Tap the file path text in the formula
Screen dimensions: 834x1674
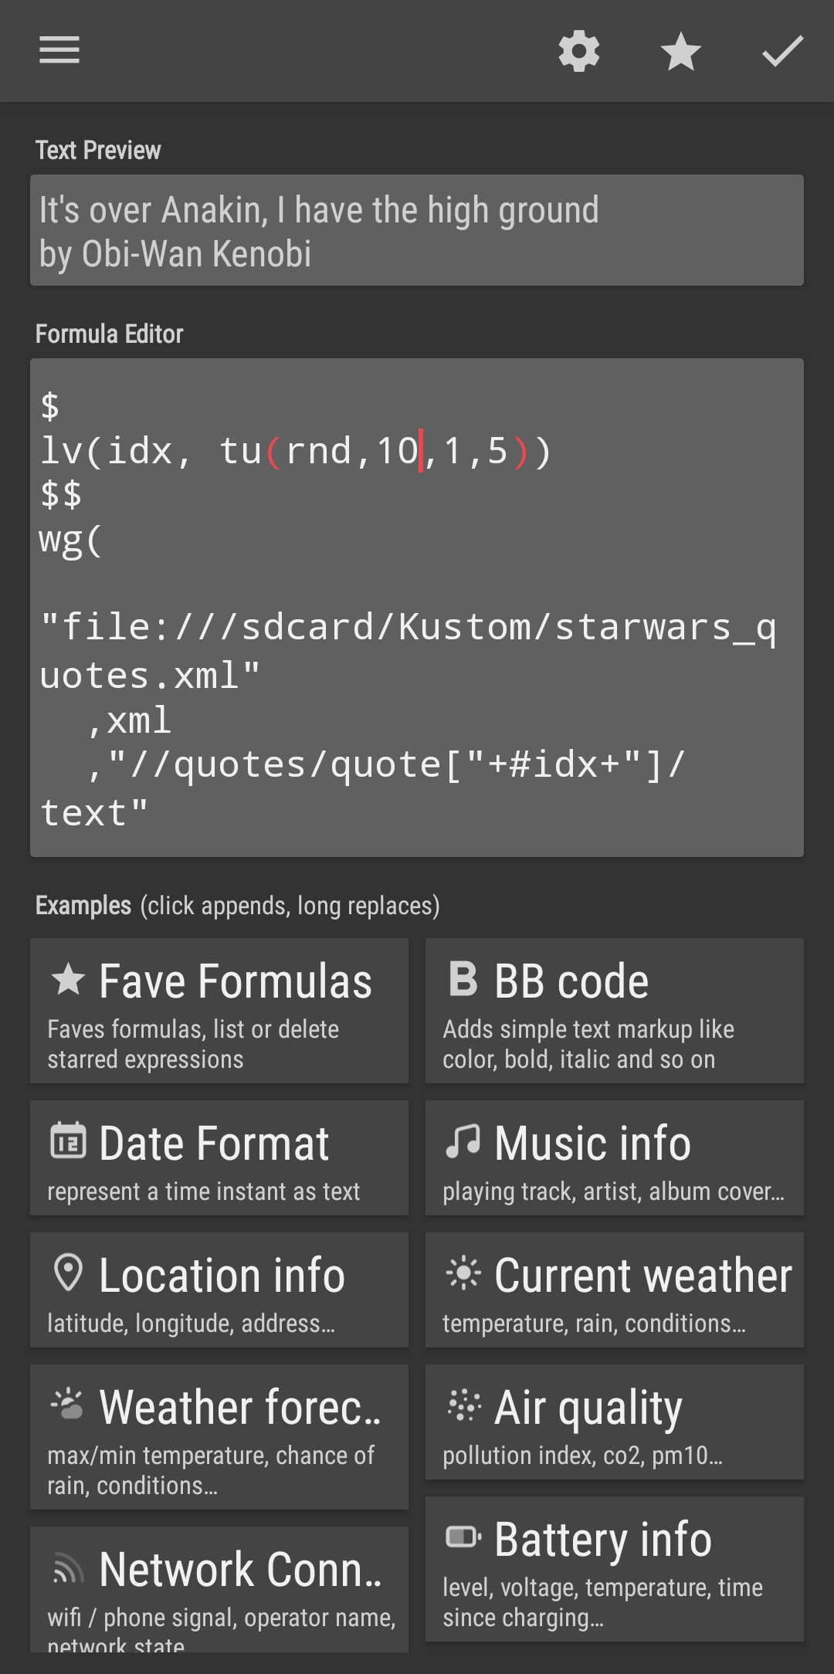tap(408, 650)
